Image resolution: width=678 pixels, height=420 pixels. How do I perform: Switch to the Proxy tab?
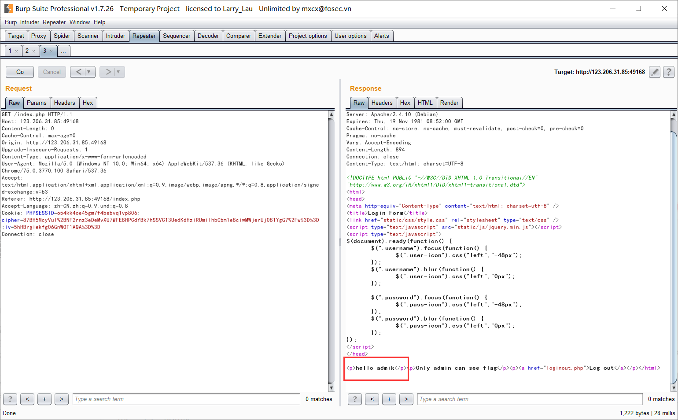tap(39, 36)
